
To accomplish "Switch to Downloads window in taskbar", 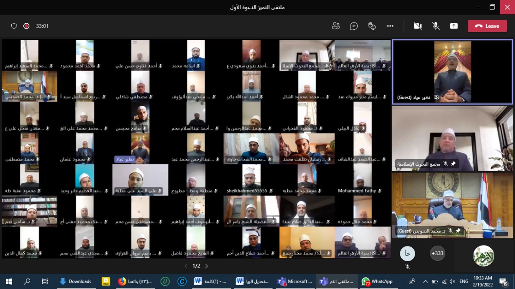I will (75, 281).
